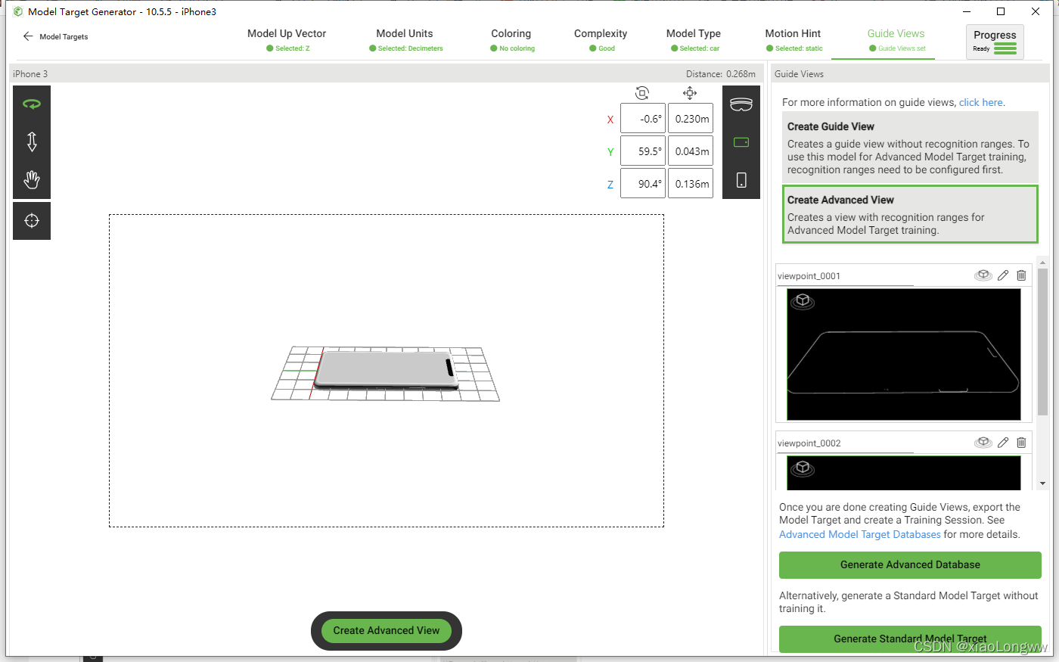Open the Model Type step

coord(694,40)
